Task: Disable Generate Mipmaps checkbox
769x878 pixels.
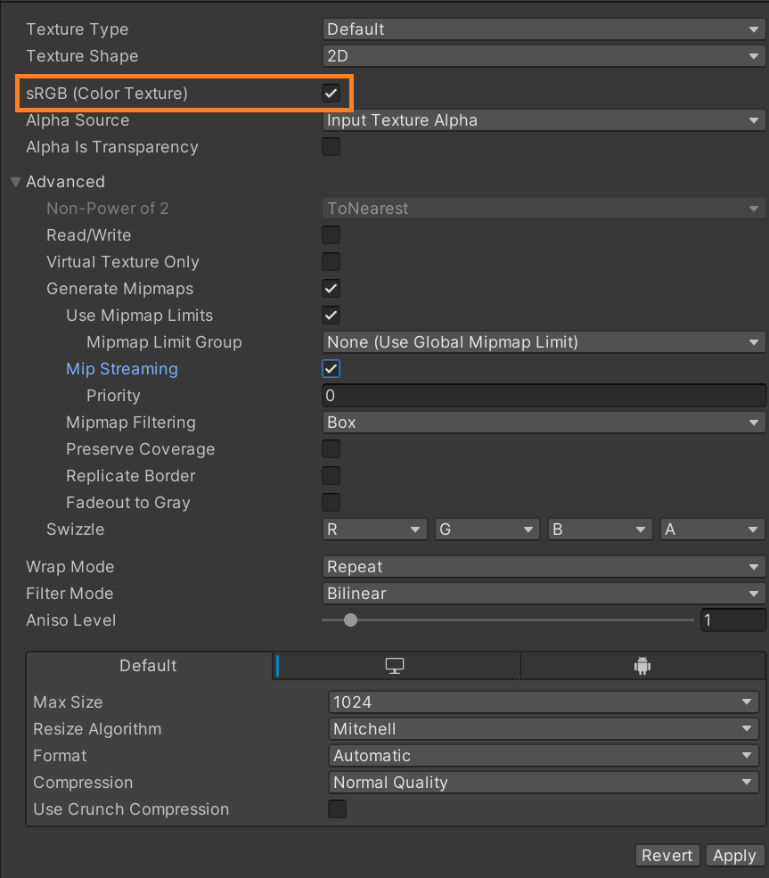Action: (331, 289)
